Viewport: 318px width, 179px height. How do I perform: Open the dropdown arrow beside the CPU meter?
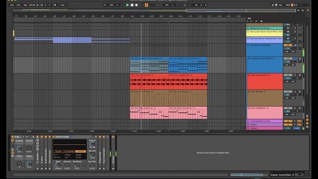[301, 5]
